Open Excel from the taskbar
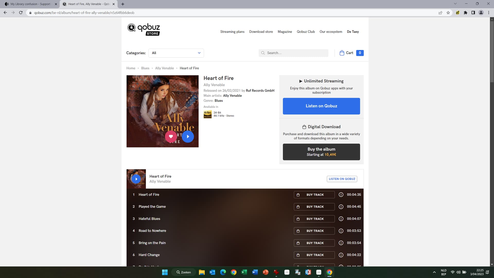The width and height of the screenshot is (494, 278). 244,272
